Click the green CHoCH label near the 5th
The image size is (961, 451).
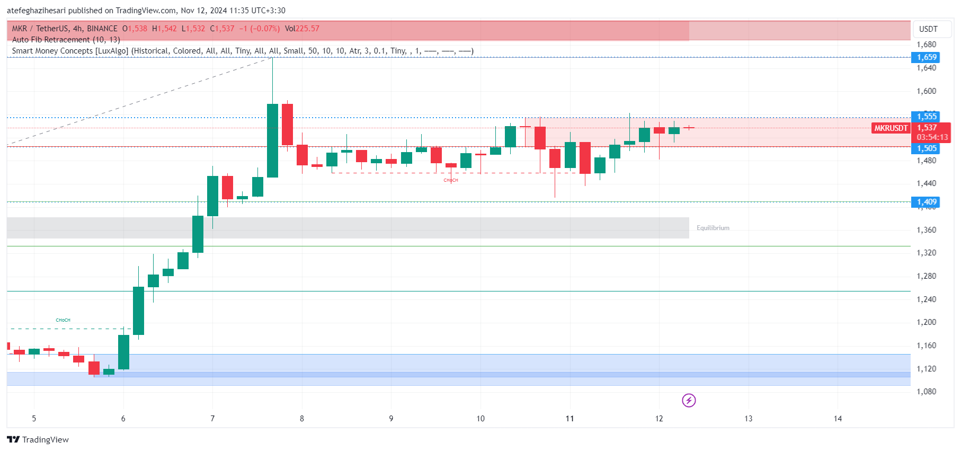point(63,320)
